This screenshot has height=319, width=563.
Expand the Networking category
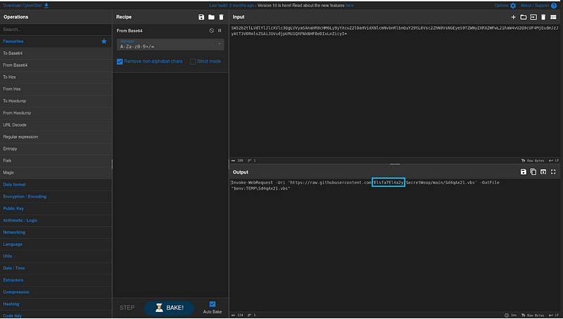(x=56, y=233)
